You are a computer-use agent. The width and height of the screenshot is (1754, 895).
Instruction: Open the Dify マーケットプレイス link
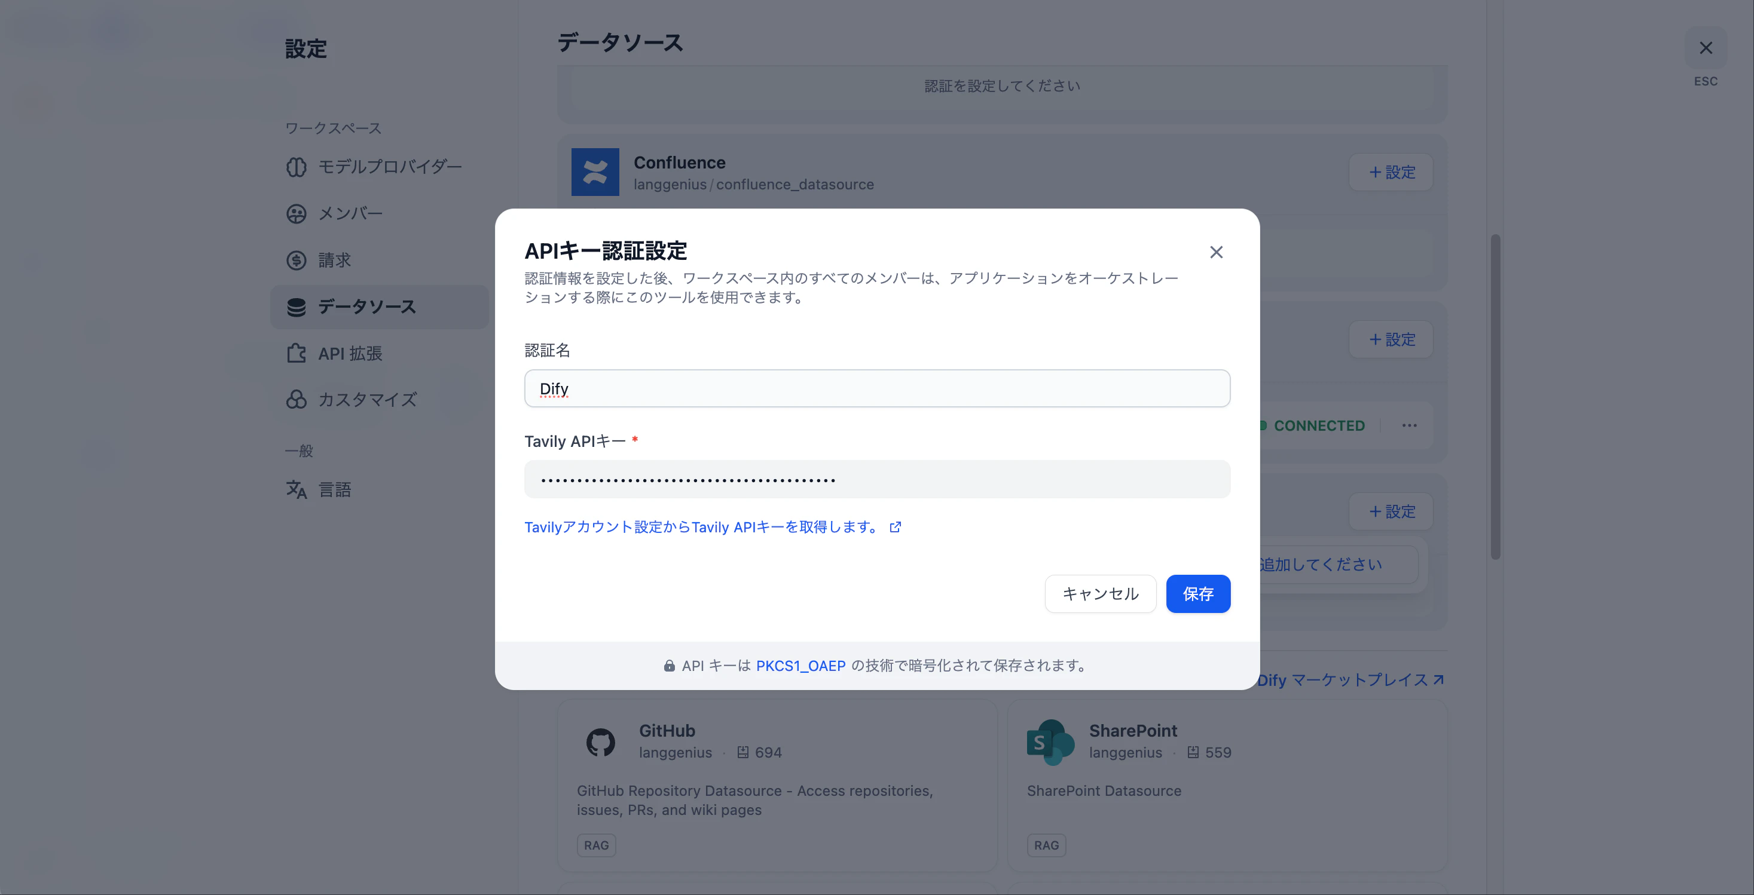1350,681
